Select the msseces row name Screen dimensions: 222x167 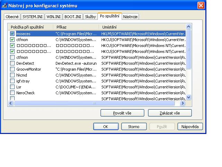tap(23, 34)
